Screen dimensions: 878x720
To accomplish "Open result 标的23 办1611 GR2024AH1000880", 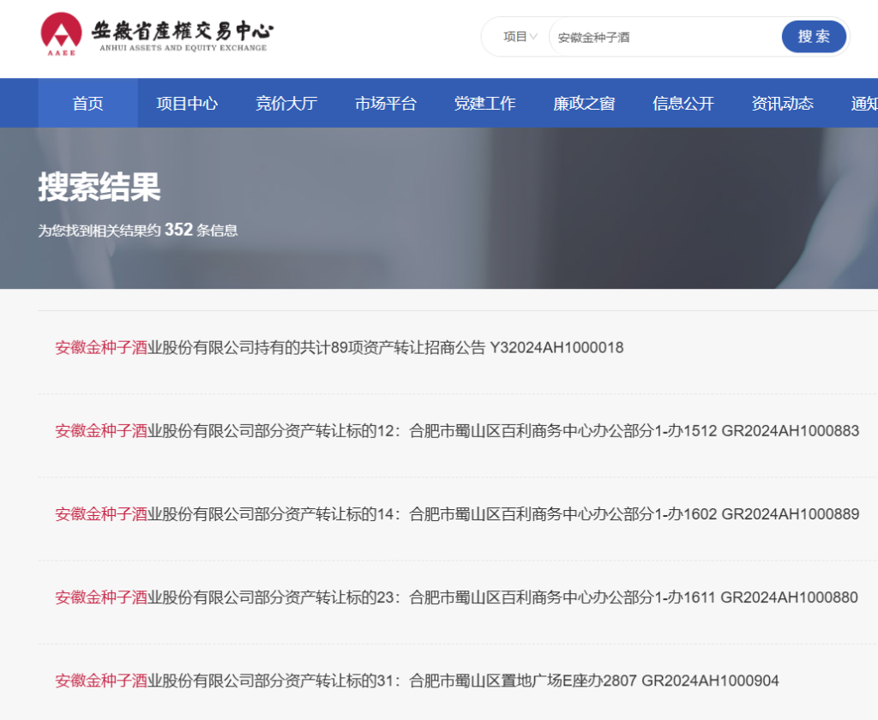I will pos(456,597).
